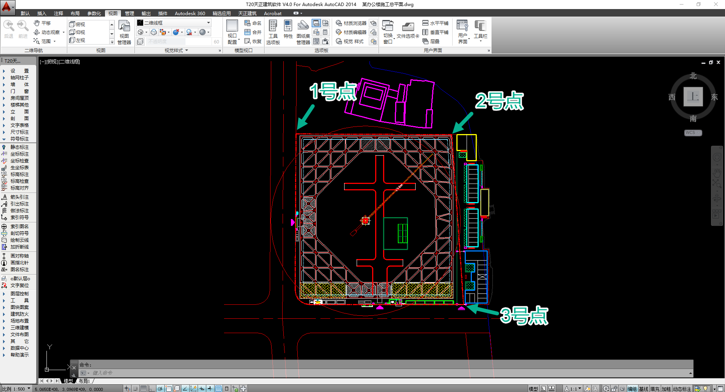Toggle 编组 grouping in status bar
This screenshot has height=392, width=725.
point(632,389)
